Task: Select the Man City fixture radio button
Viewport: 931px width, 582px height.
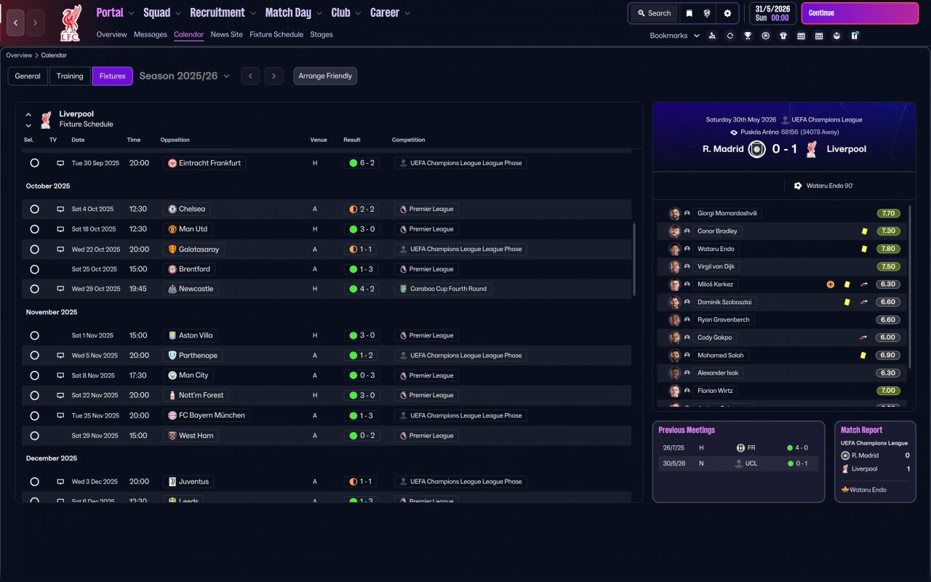Action: pos(34,375)
